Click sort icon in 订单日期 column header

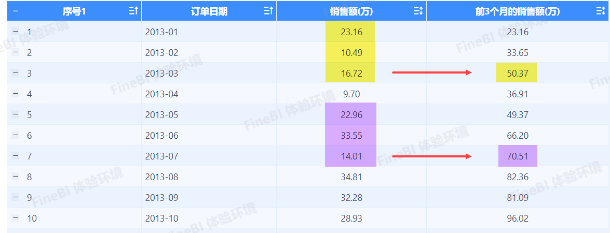pyautogui.click(x=268, y=11)
